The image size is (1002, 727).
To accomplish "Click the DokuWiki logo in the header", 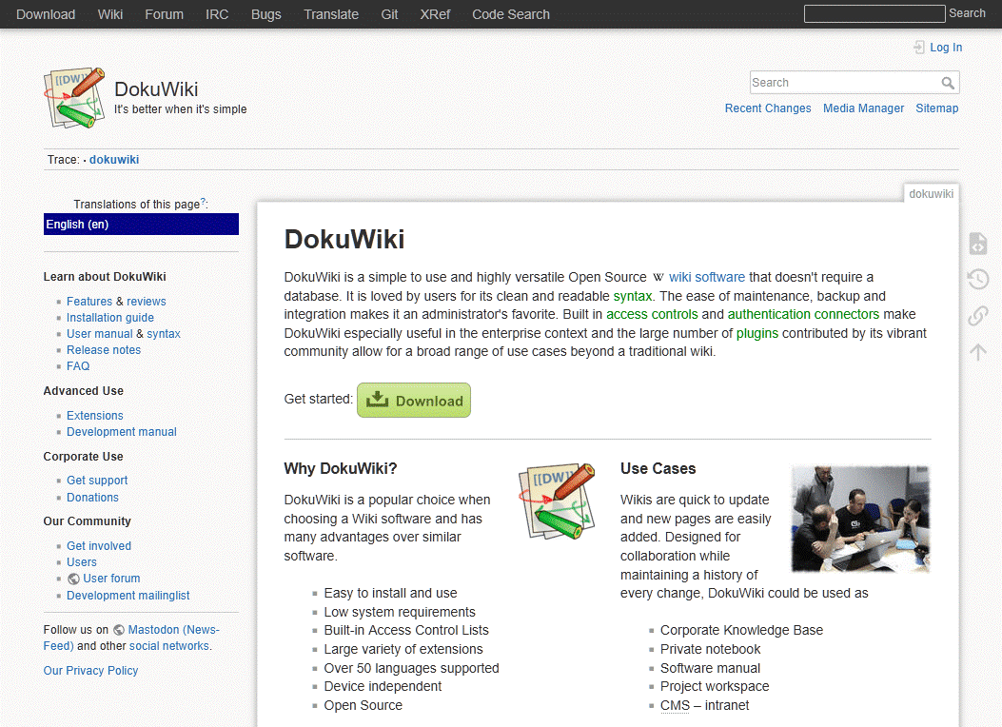I will 74,98.
